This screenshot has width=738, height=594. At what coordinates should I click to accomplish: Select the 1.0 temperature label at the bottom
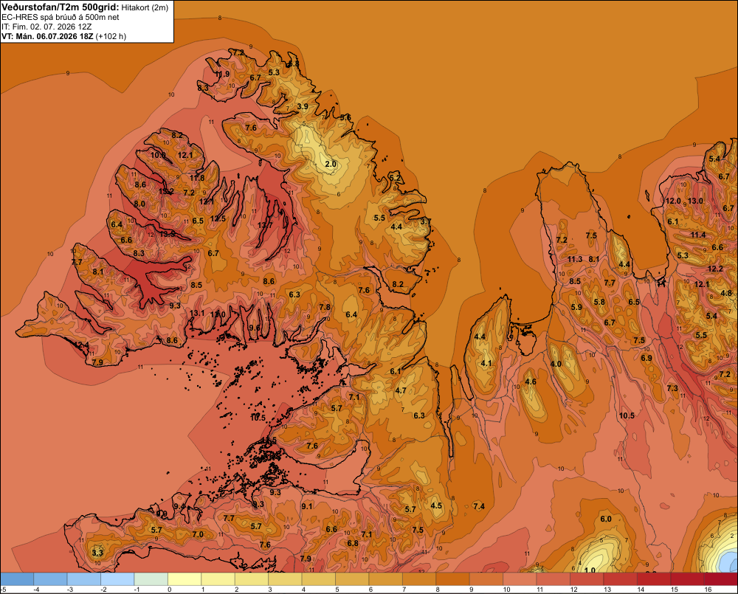(x=590, y=570)
